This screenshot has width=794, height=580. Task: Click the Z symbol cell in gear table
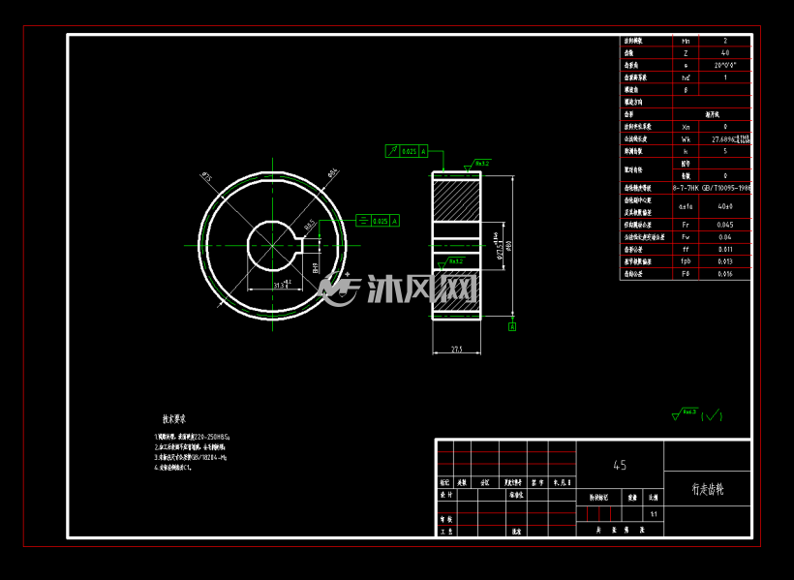pos(686,52)
